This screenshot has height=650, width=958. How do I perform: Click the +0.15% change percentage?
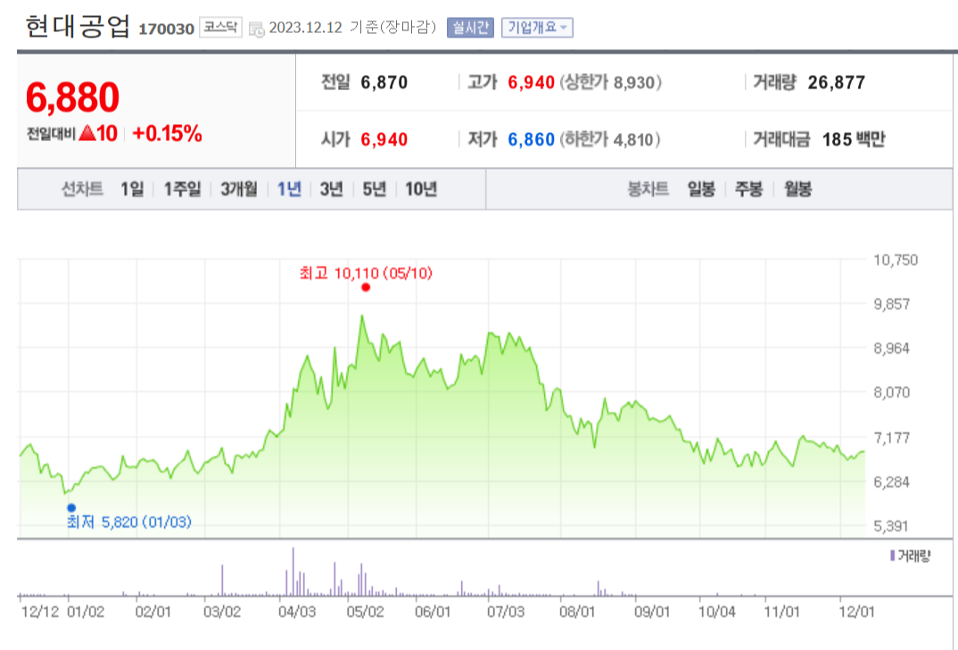click(167, 133)
